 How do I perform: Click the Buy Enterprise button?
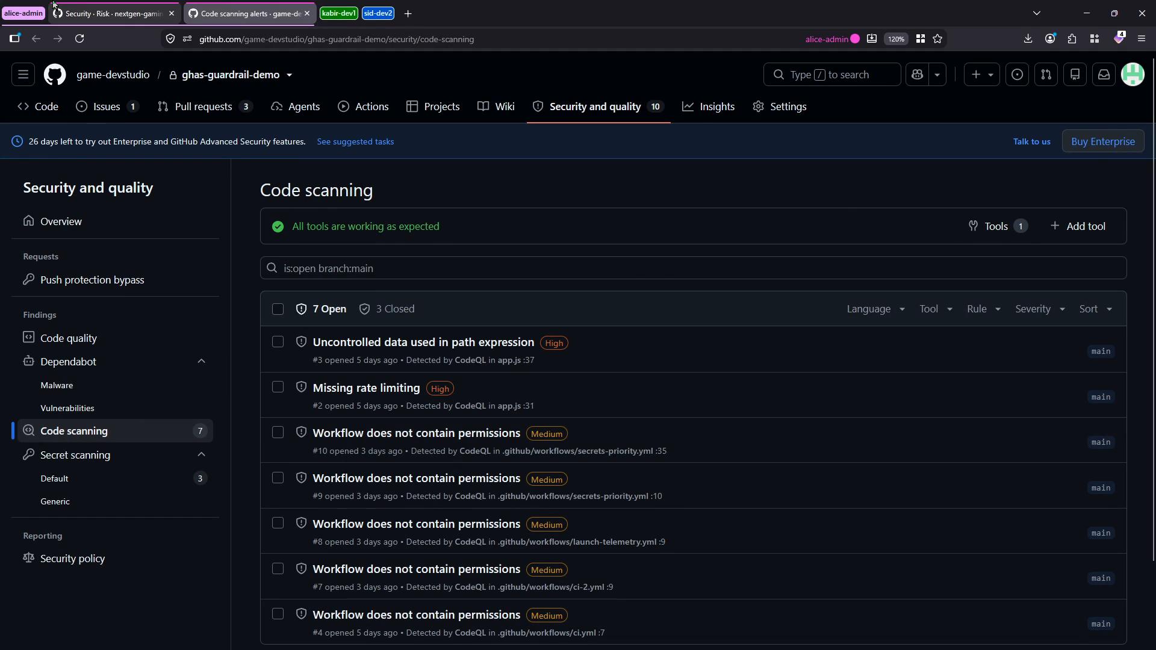[1103, 141]
